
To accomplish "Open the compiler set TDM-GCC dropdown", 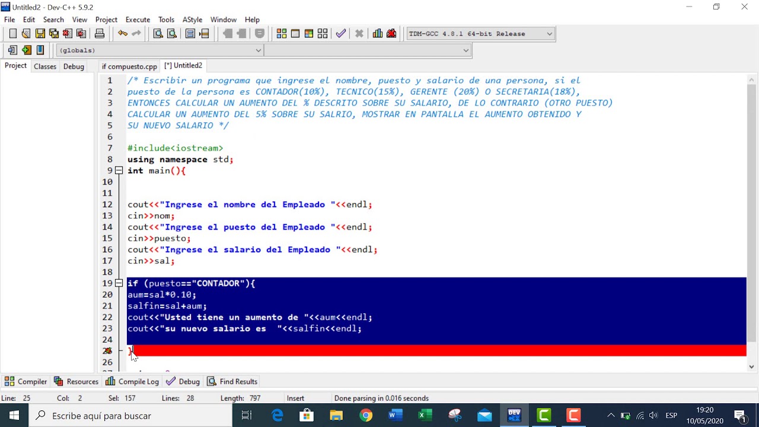I will [481, 34].
